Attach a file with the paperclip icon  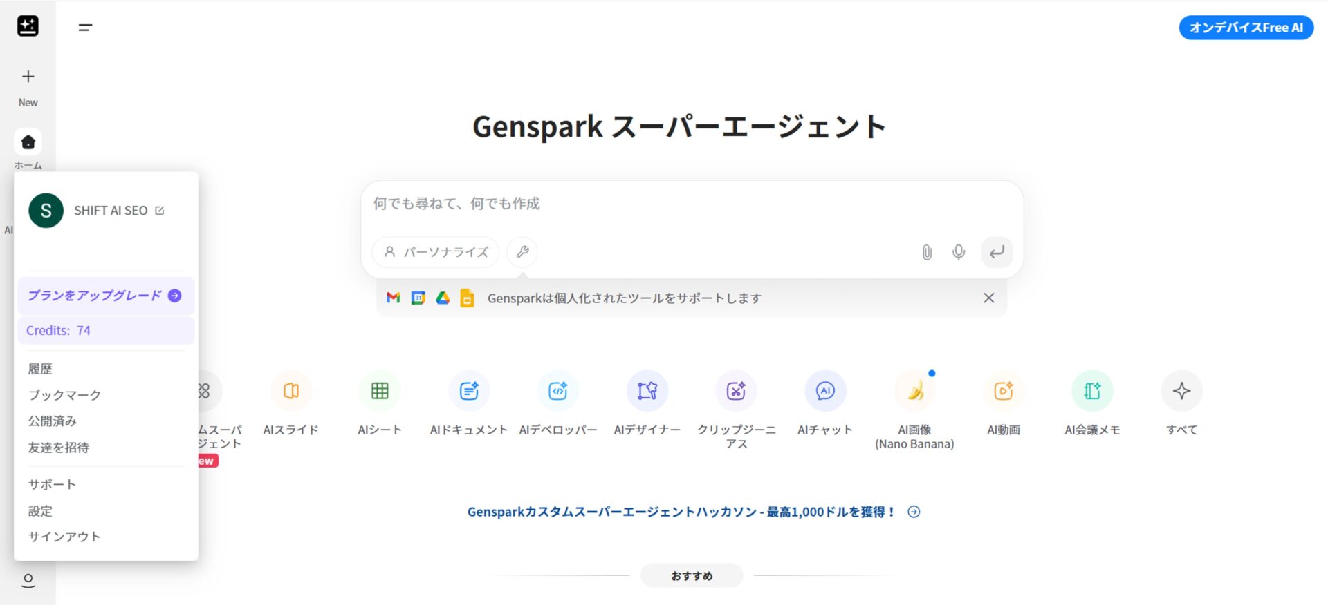[927, 252]
